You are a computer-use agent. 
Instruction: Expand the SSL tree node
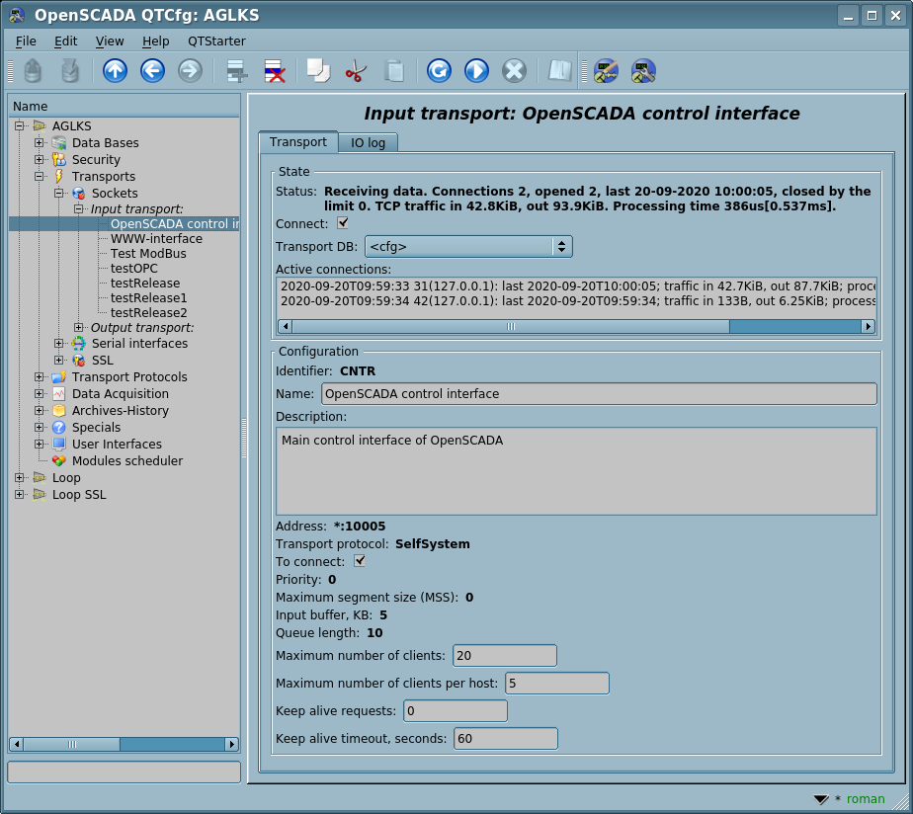point(59,361)
